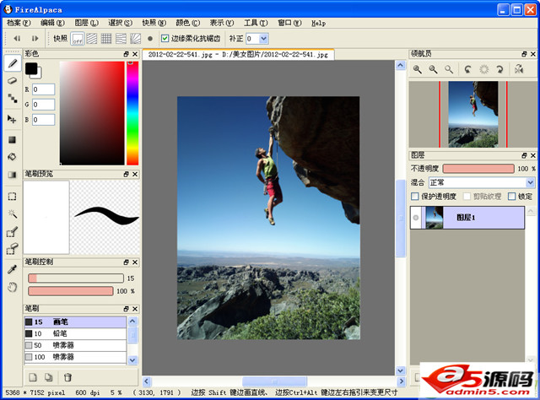
Task: Click the R color value input field
Action: [43, 89]
